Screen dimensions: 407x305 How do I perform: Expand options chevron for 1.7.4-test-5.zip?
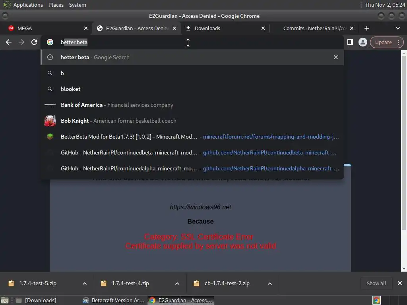[x=85, y=284]
